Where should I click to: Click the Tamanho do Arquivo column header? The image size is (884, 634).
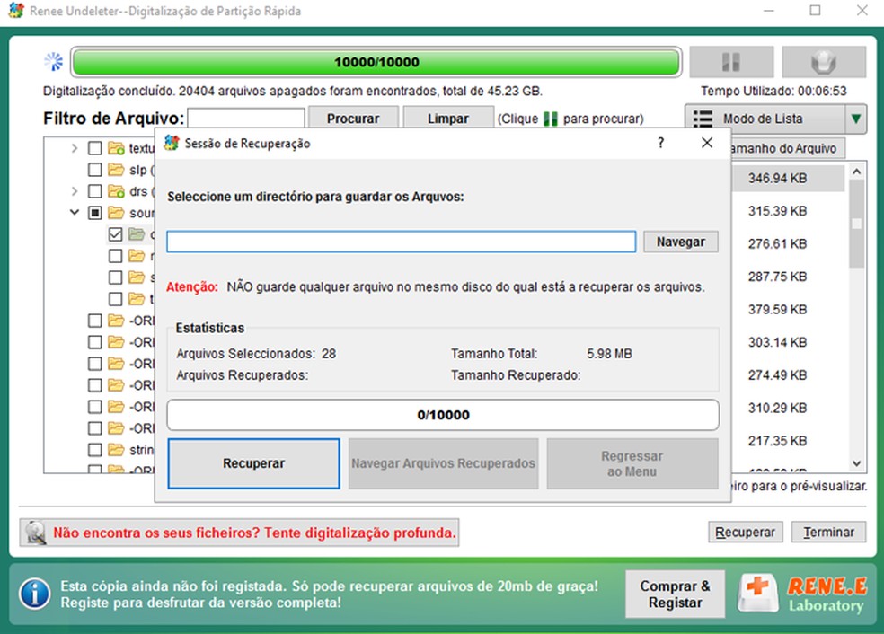pyautogui.click(x=787, y=148)
